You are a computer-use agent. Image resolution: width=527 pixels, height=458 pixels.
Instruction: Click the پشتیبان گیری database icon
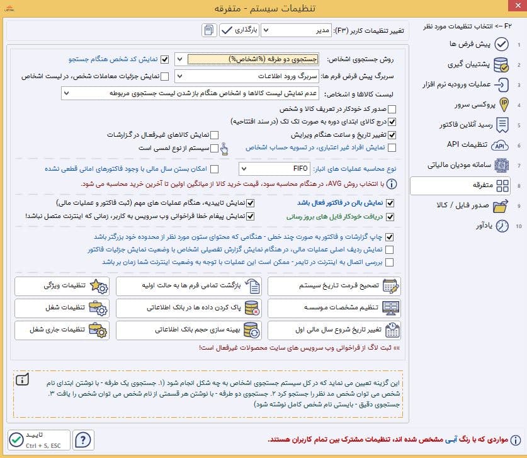pos(501,64)
